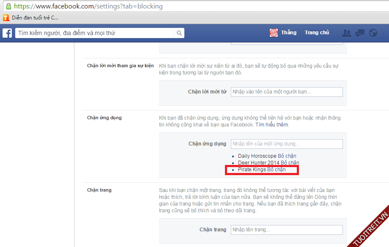This screenshot has width=389, height=247.
Task: Click the Facebook logo icon
Action: click(7, 33)
